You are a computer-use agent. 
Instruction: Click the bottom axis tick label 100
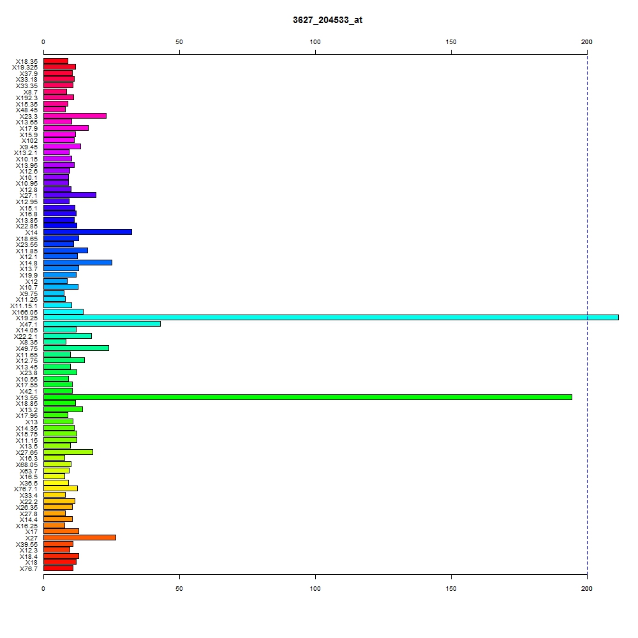coord(315,588)
